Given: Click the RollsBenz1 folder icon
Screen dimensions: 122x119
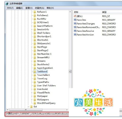Looking at the screenshot, I should click(35, 15).
